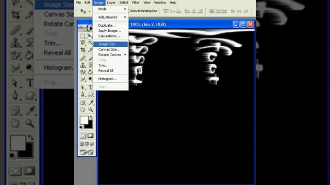Select the Lasso tool in toolbox

(x=82, y=43)
